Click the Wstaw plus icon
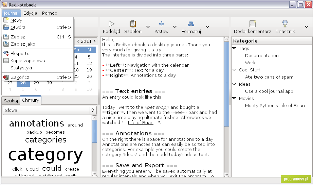Screen dimensions: 313x185 [162, 24]
